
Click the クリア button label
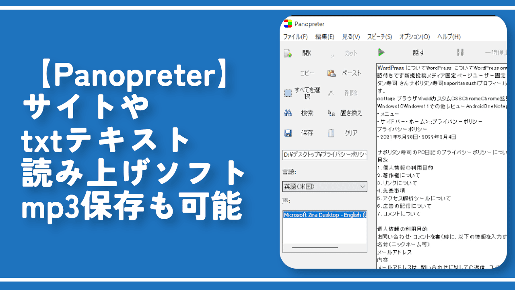[x=351, y=133]
